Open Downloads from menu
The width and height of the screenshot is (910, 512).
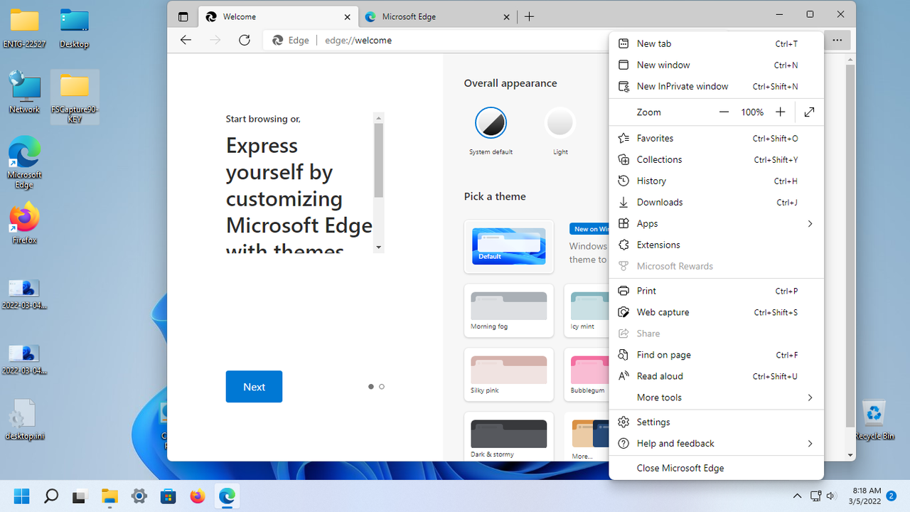coord(717,202)
